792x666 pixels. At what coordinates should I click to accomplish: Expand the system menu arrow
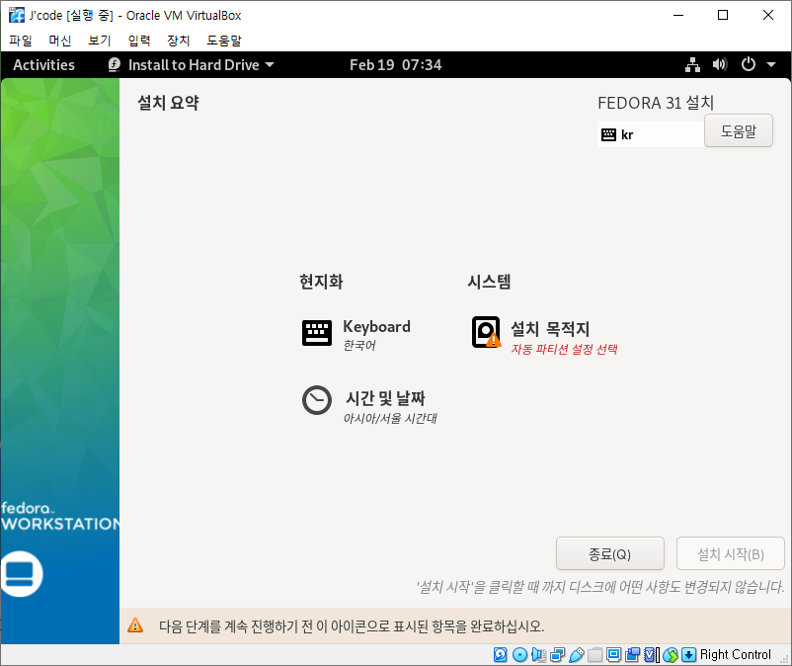coord(771,64)
